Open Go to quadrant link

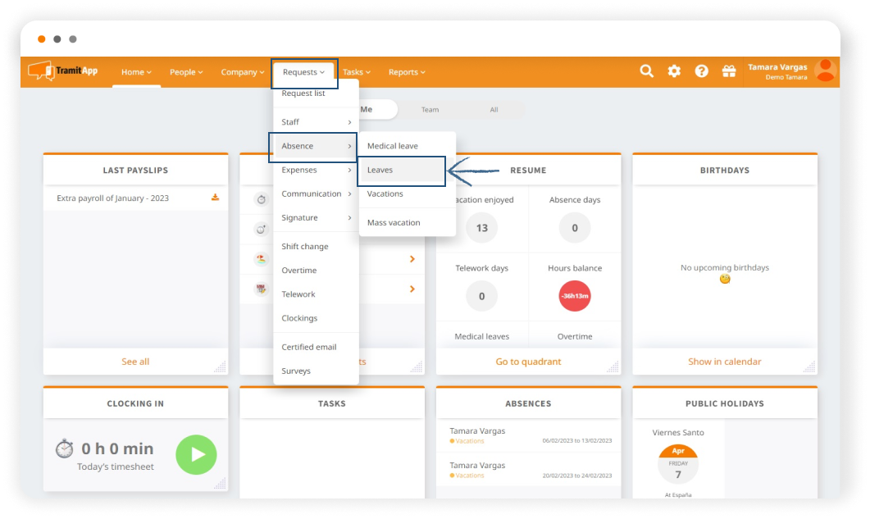528,362
